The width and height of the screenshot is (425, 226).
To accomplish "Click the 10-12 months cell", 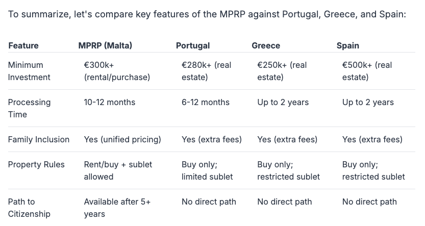I will point(110,102).
